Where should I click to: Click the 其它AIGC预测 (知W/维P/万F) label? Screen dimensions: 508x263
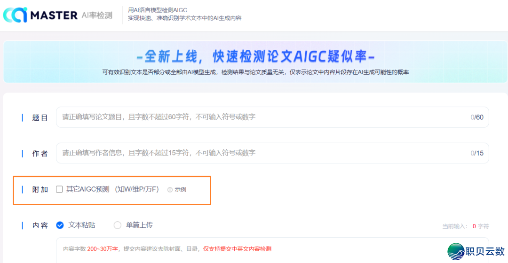point(112,189)
